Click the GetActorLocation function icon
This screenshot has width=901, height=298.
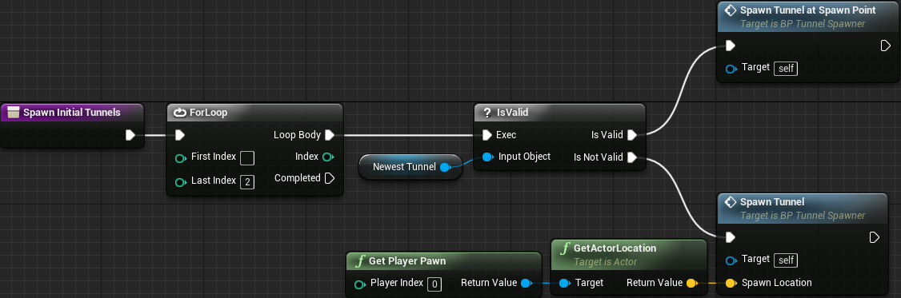point(566,248)
